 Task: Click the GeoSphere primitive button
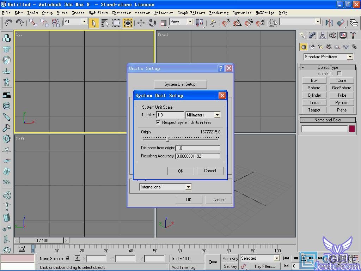[x=342, y=88]
